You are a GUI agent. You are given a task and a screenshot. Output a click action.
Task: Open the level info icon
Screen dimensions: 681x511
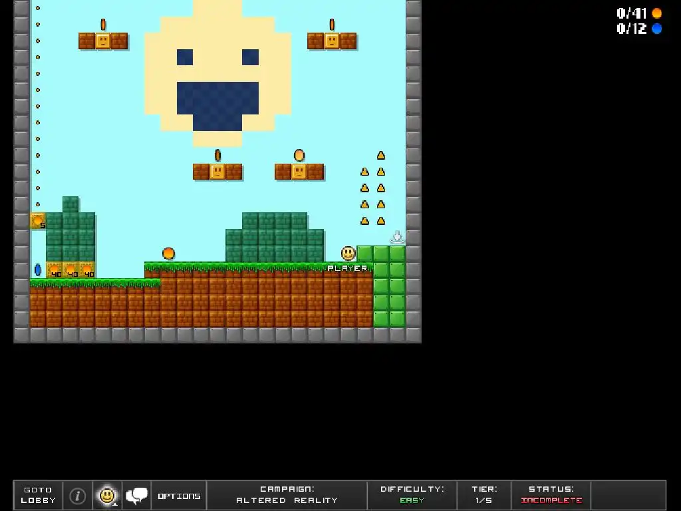coord(78,495)
